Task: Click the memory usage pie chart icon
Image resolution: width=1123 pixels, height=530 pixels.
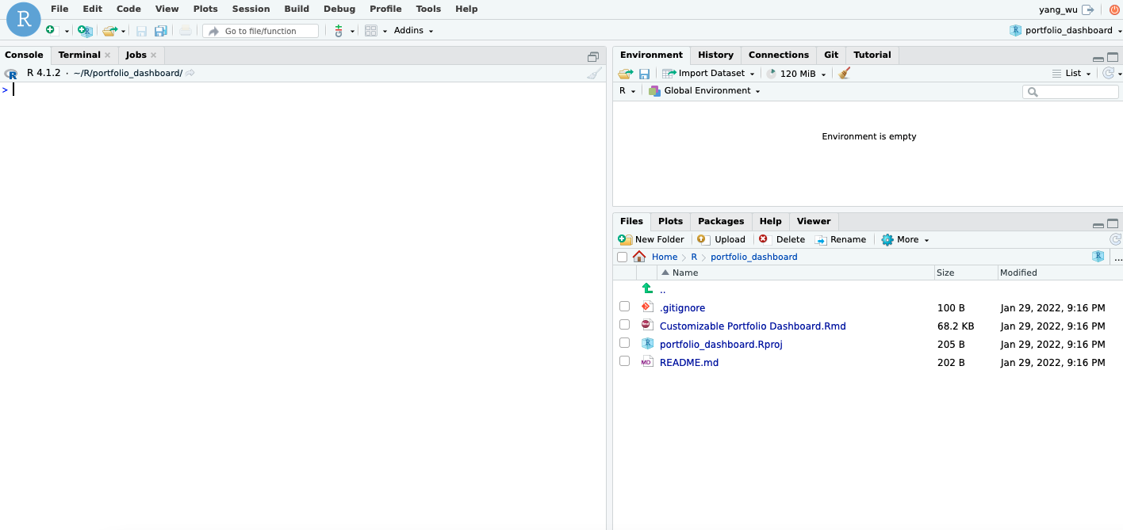Action: [772, 74]
